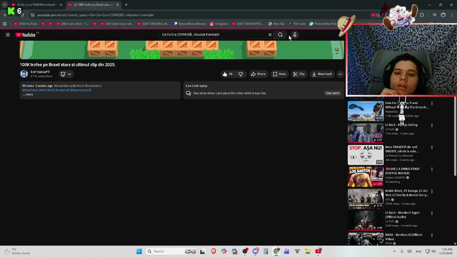Open options menu for Wonderin' Again video

click(432, 213)
